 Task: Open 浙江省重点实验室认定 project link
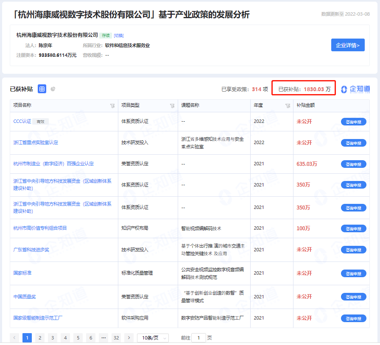pos(36,142)
